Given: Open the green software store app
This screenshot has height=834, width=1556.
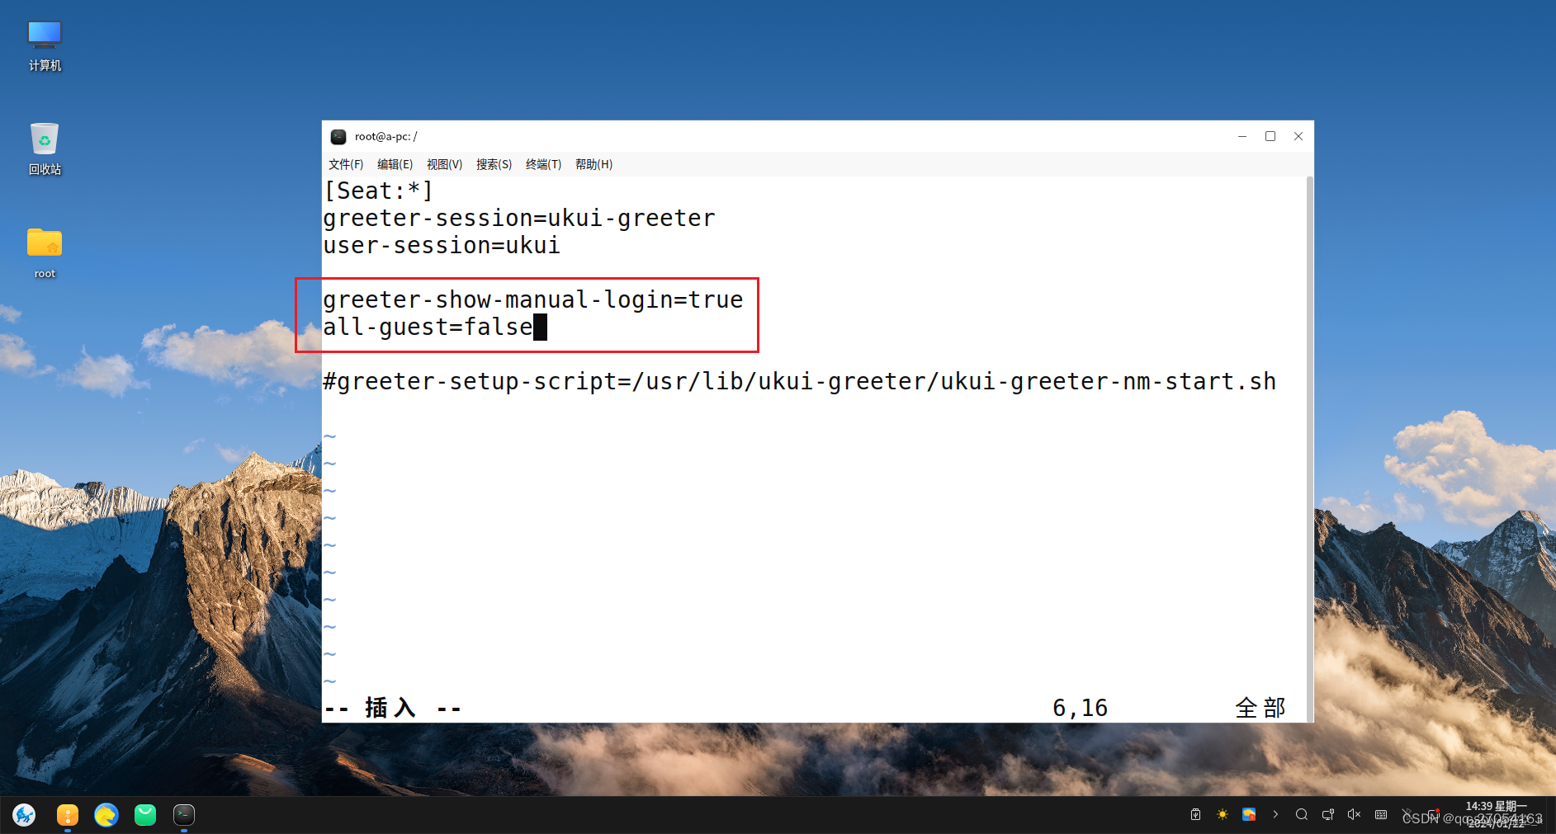Looking at the screenshot, I should point(145,815).
